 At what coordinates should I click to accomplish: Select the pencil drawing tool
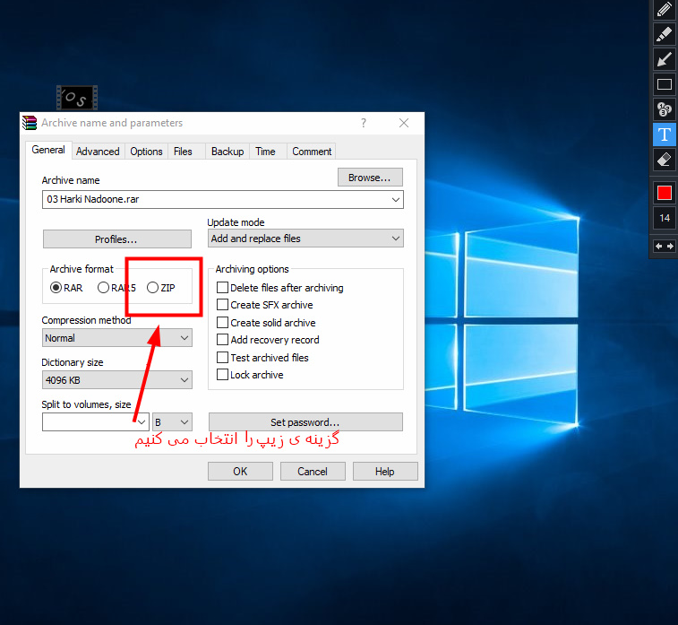point(665,9)
